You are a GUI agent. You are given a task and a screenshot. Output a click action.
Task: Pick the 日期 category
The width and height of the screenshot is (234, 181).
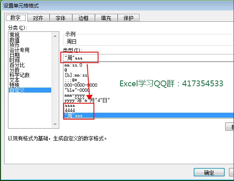[30, 55]
